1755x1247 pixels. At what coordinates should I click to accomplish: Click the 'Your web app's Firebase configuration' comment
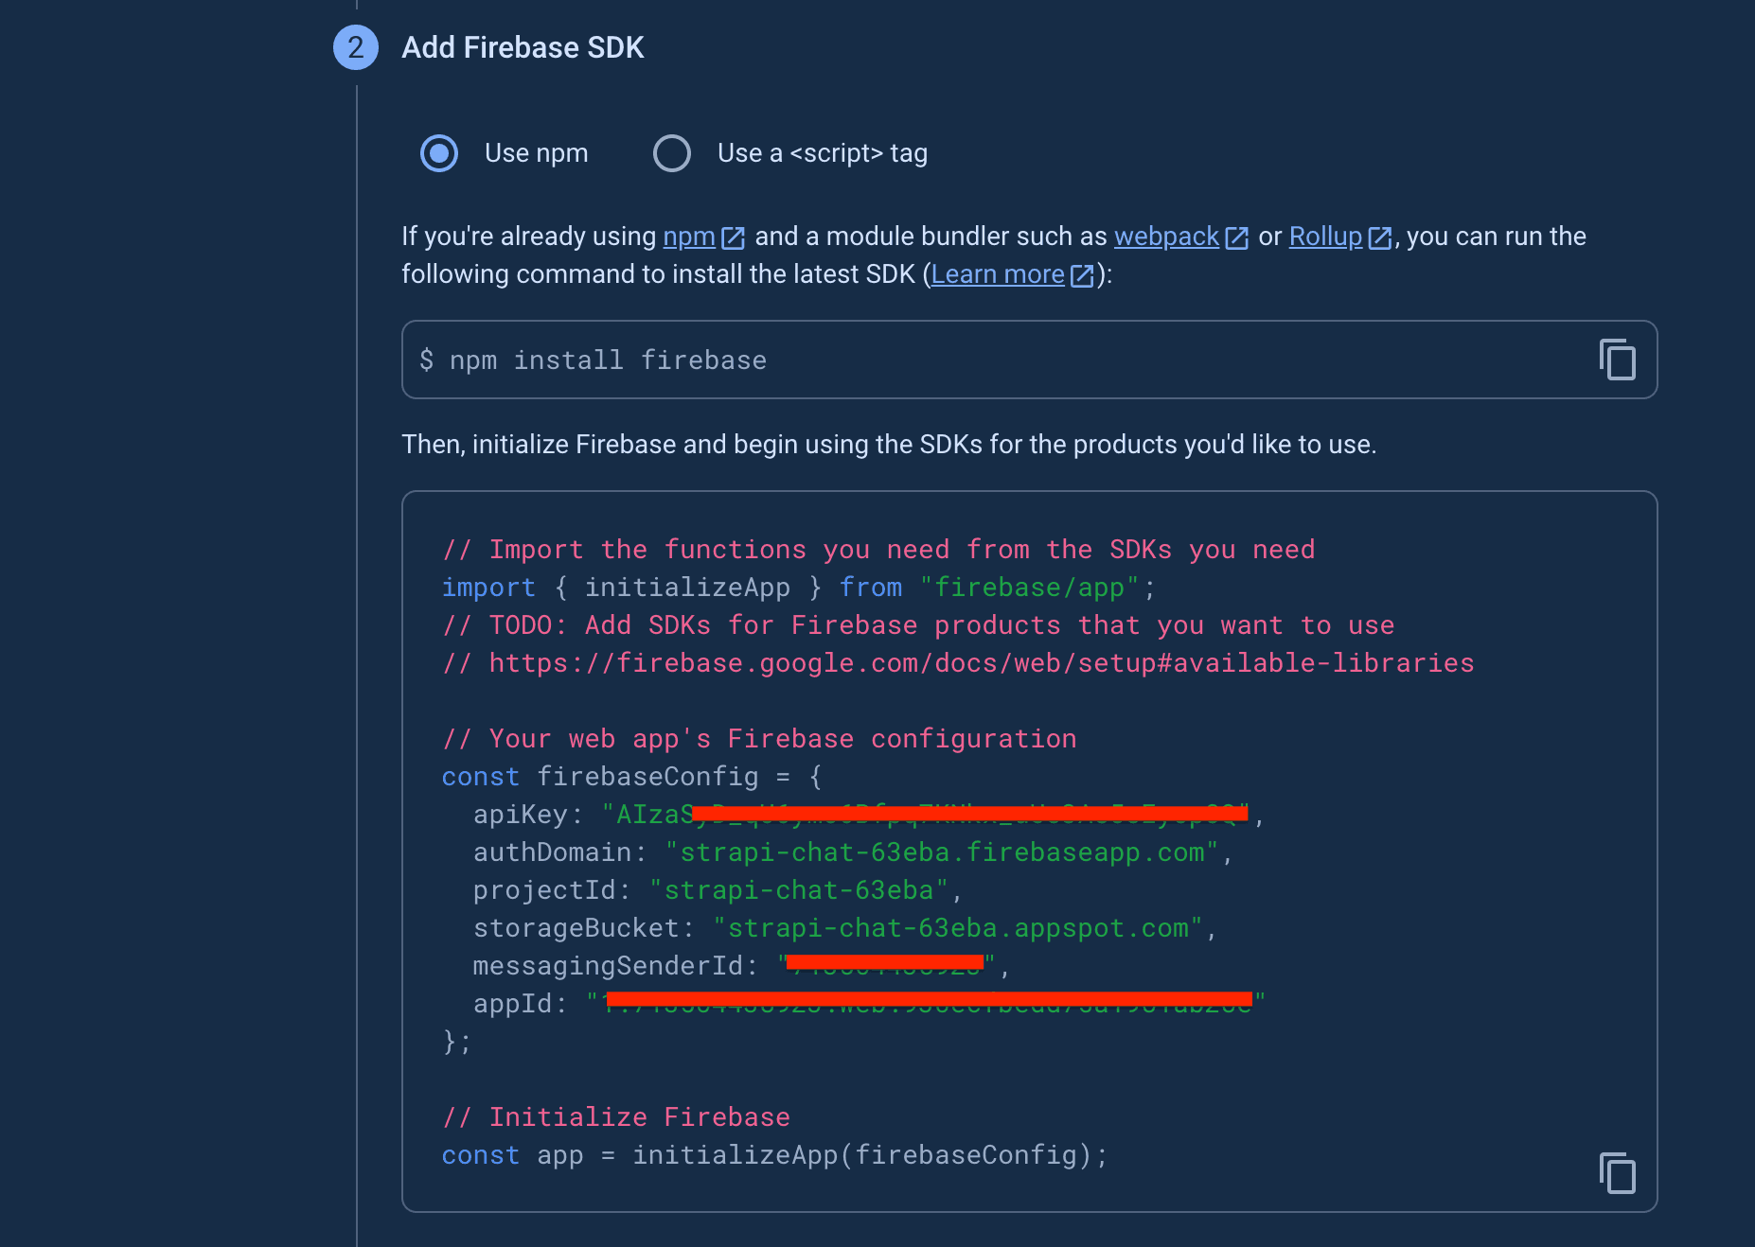point(759,739)
